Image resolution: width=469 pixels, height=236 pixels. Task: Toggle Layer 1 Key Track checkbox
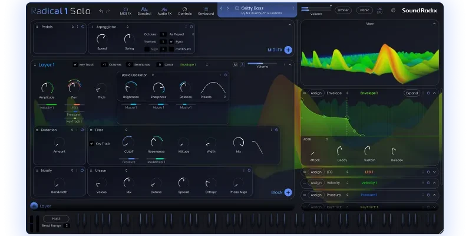click(x=75, y=65)
